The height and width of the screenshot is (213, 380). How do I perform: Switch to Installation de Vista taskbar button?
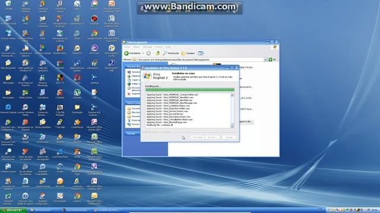tap(108, 210)
